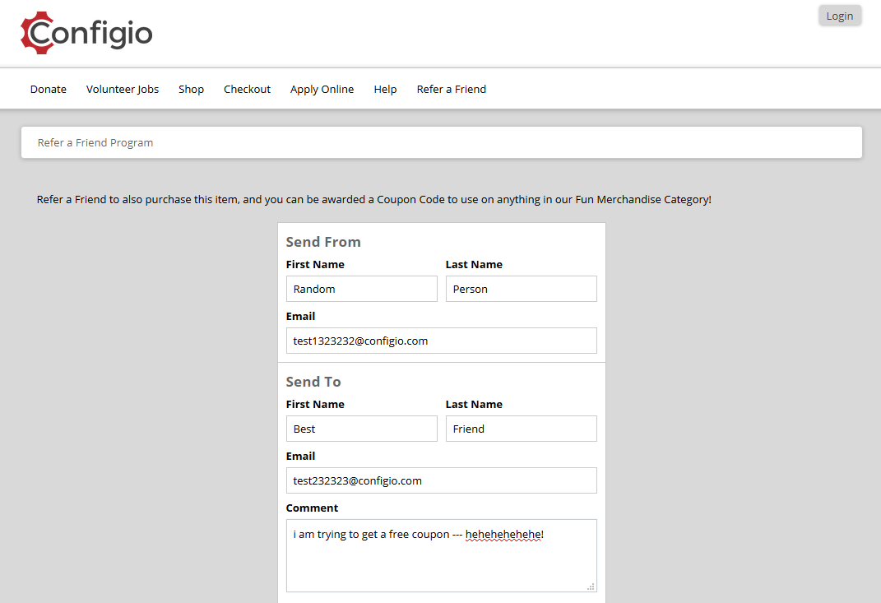
Task: Go to the Donate page
Action: (49, 89)
